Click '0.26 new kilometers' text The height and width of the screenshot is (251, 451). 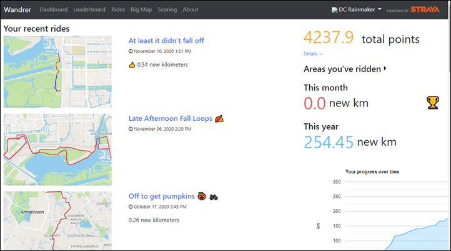point(154,220)
